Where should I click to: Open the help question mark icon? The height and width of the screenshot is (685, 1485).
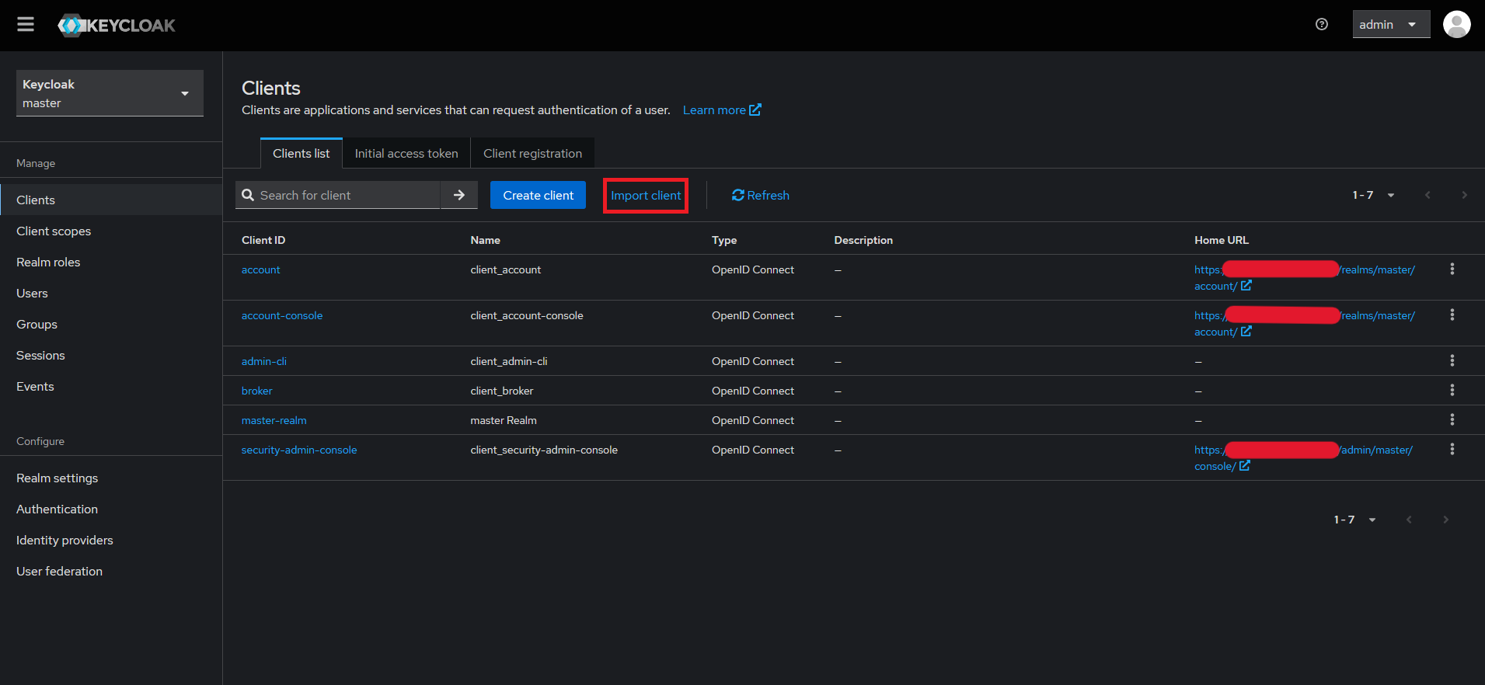coord(1321,25)
